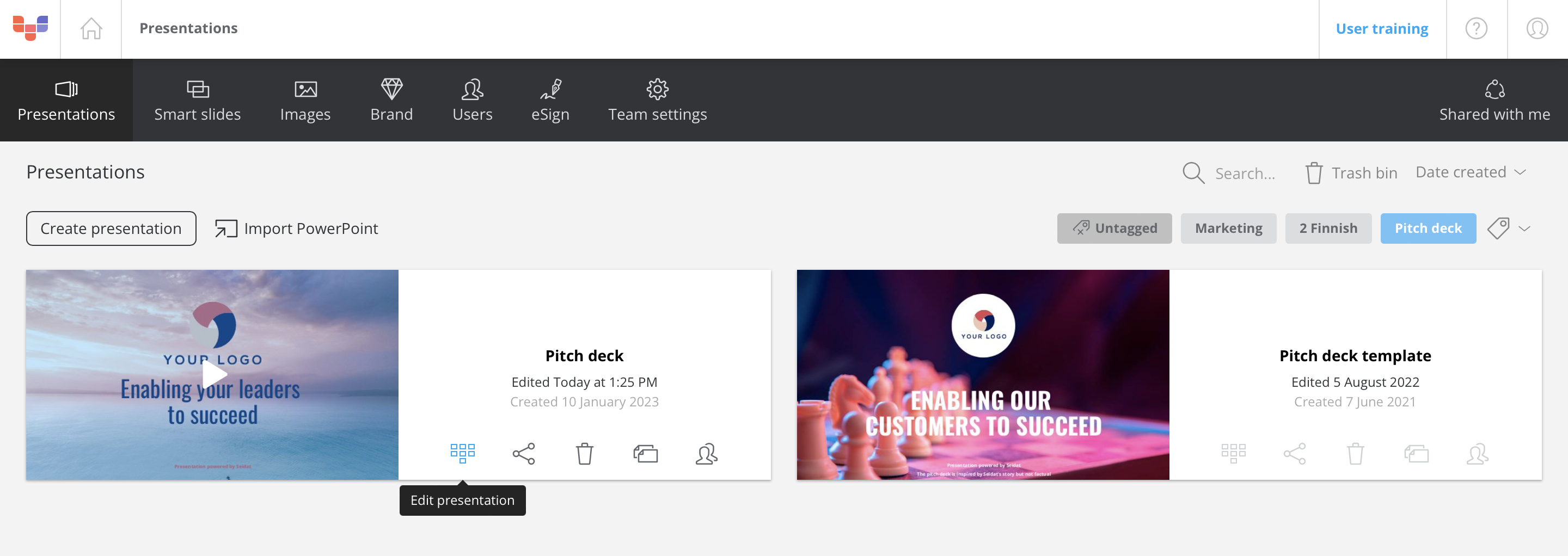This screenshot has width=1568, height=556.
Task: Open the Date created sort dropdown
Action: pyautogui.click(x=1470, y=172)
